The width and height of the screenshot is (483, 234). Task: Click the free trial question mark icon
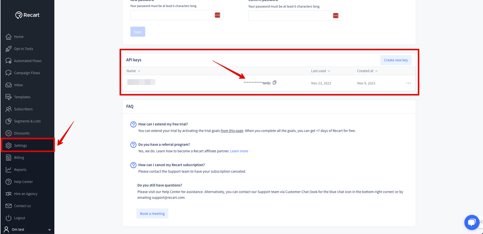tap(133, 124)
